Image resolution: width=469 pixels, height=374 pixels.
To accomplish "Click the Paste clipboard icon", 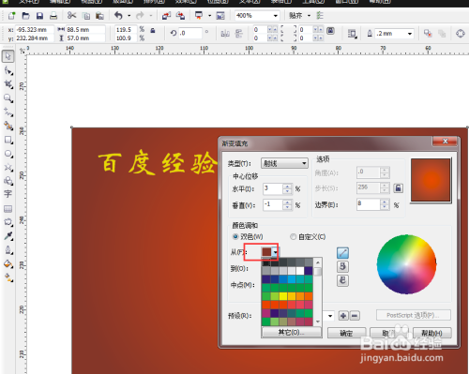I will (x=99, y=16).
